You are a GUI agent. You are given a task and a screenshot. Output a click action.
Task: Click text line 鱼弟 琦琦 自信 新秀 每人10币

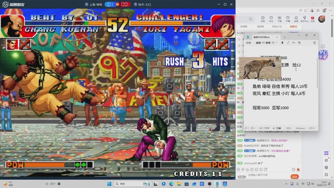[280, 86]
